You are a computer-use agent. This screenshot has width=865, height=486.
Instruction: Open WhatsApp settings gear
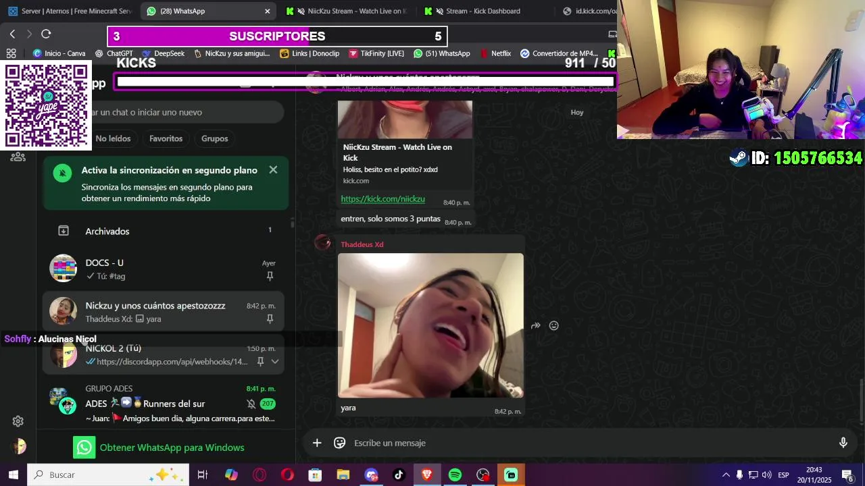[18, 421]
